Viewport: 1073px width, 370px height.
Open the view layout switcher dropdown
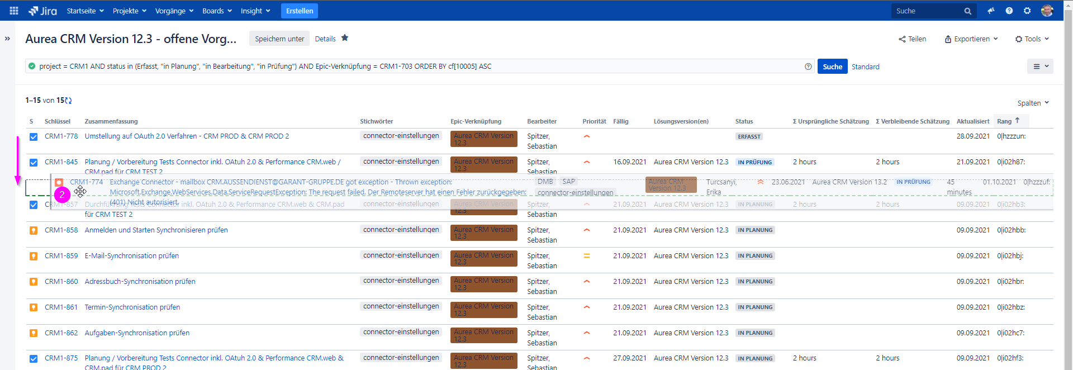tap(1040, 67)
